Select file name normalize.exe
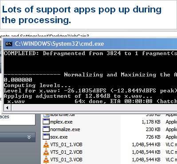This screenshot has width=177, height=164. [x=65, y=129]
